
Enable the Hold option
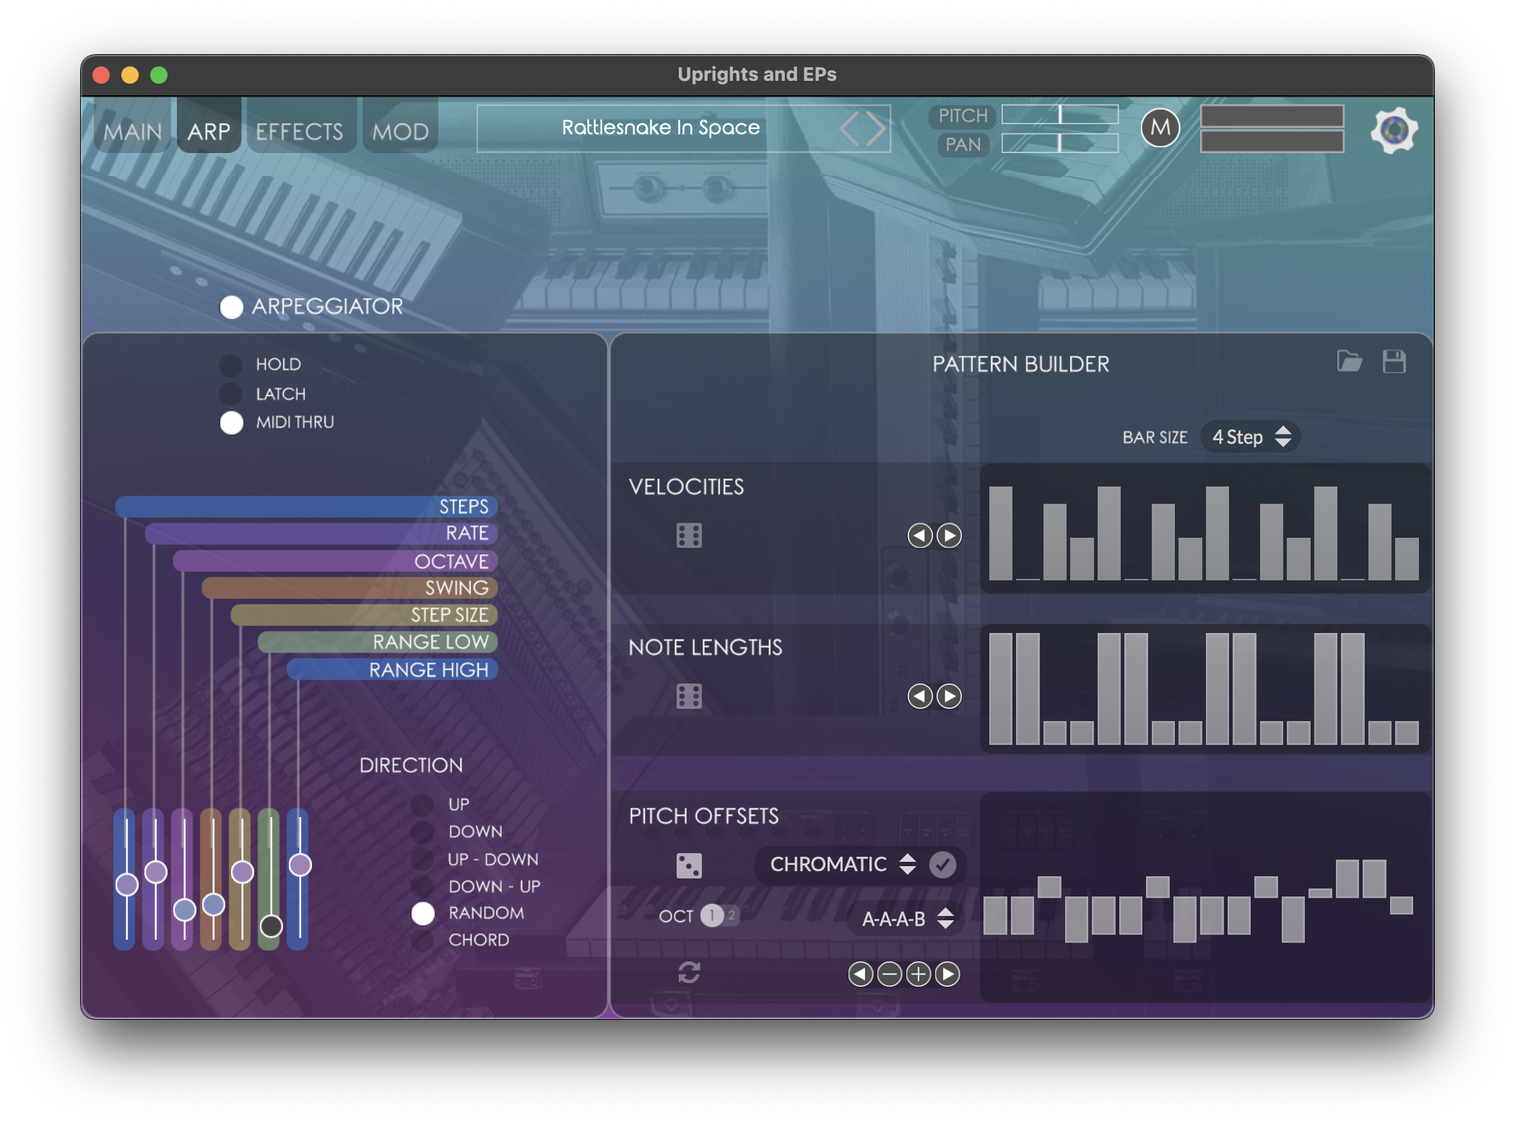(231, 365)
